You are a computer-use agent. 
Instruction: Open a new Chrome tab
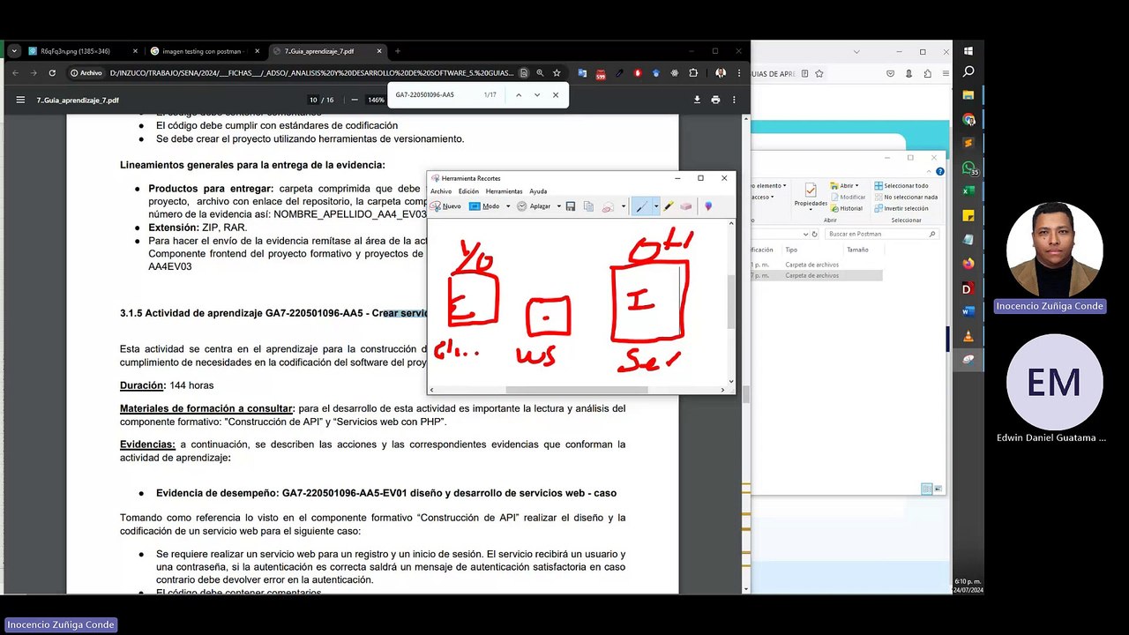click(398, 51)
